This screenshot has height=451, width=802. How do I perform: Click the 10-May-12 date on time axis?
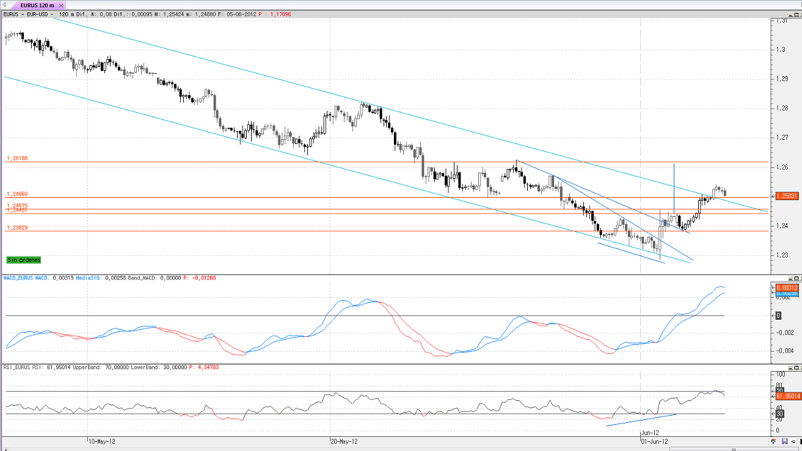pos(101,441)
